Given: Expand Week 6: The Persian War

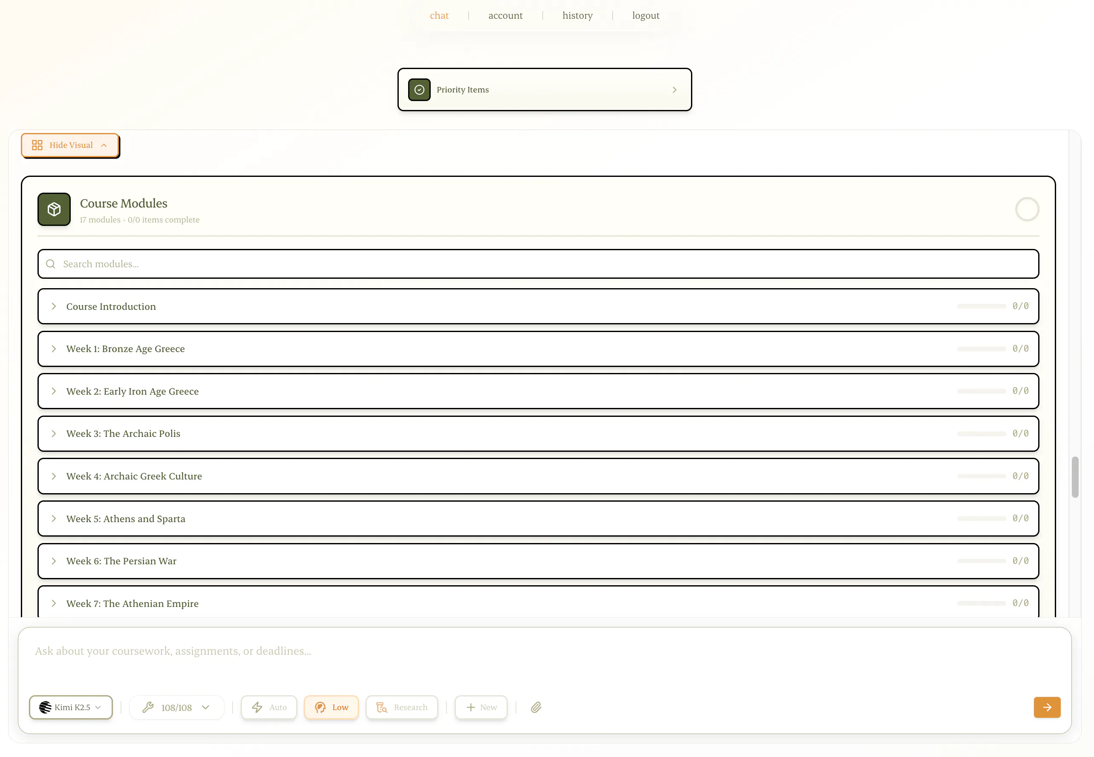Looking at the screenshot, I should (538, 561).
